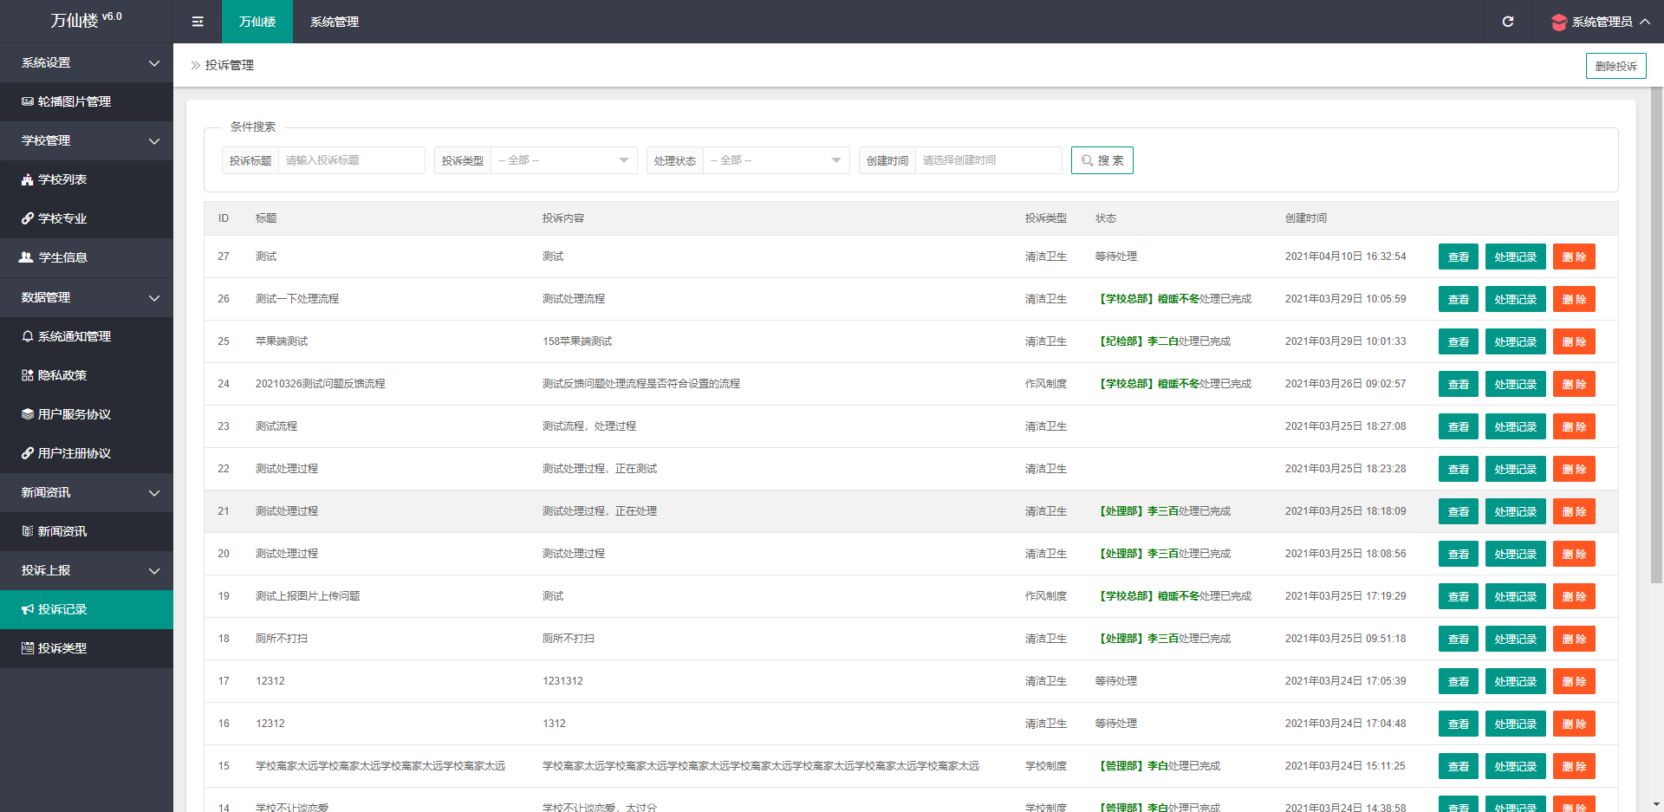Delete complaint ID 25
This screenshot has width=1664, height=812.
click(x=1574, y=341)
